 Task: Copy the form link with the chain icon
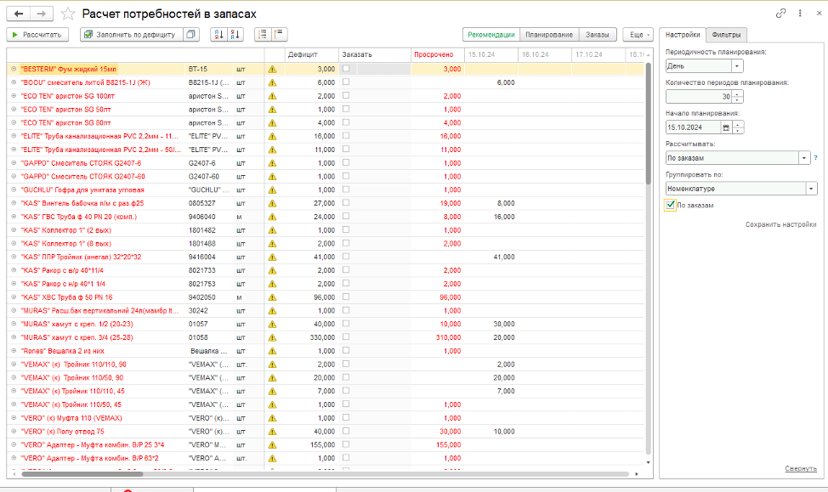point(780,14)
